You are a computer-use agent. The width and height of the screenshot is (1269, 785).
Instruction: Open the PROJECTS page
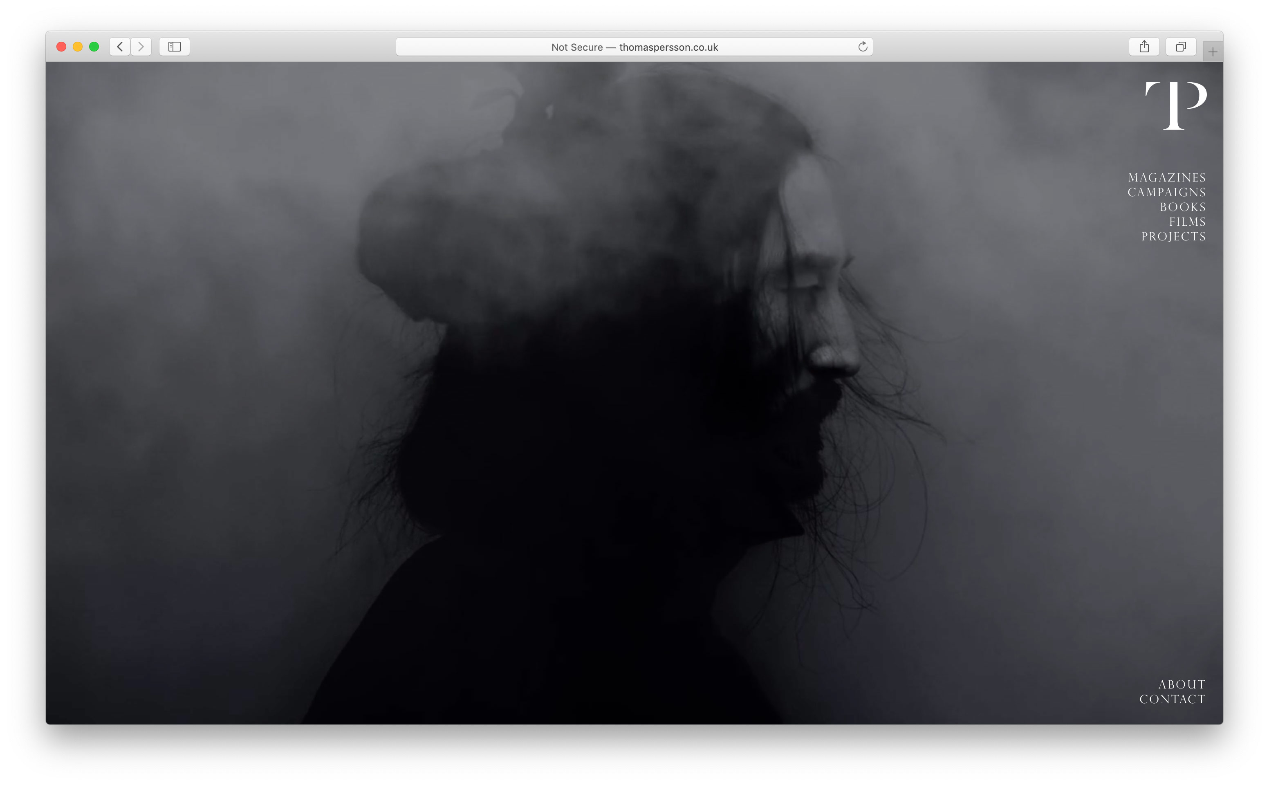click(x=1173, y=236)
